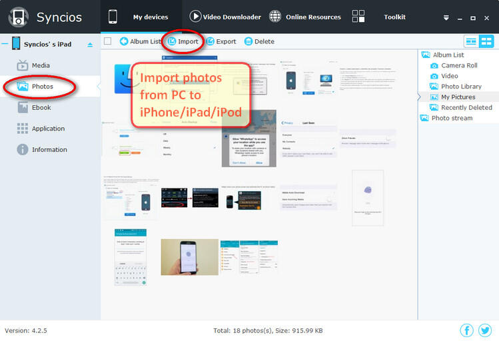This screenshot has width=499, height=341.
Task: Click the Toolkit grid icon
Action: pyautogui.click(x=358, y=16)
